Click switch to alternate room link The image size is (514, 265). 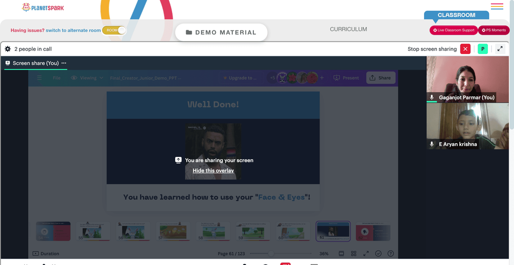73,30
